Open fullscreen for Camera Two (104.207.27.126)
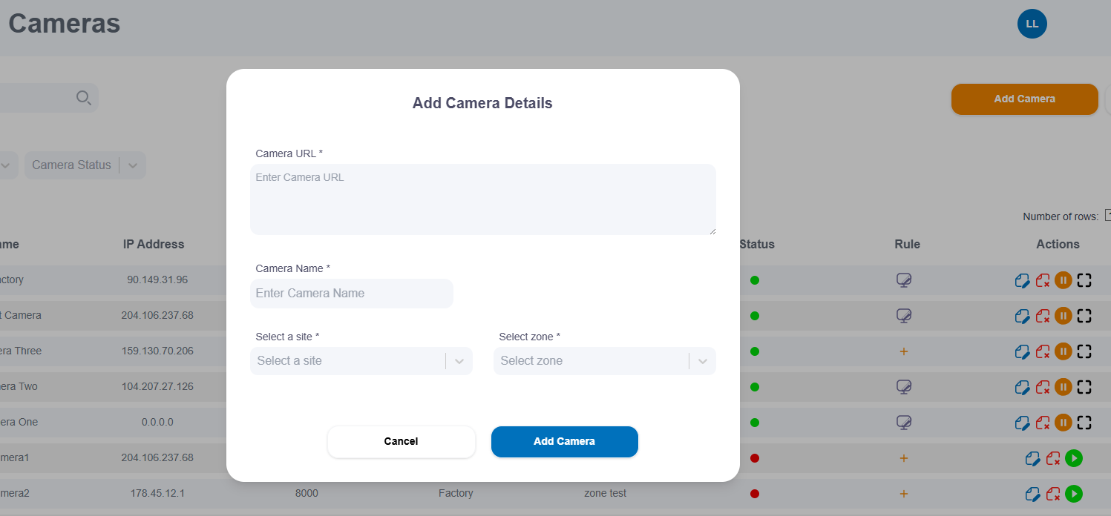Image resolution: width=1111 pixels, height=516 pixels. point(1084,387)
